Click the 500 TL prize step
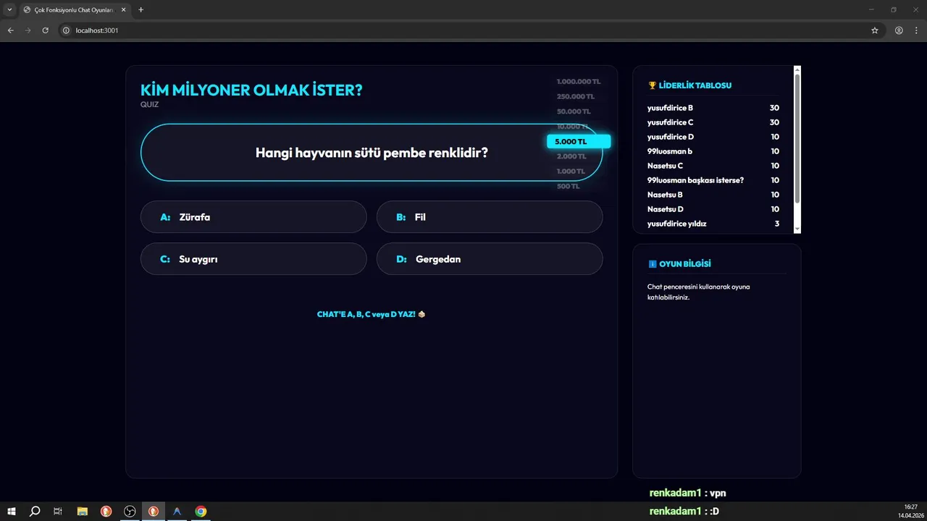Viewport: 927px width, 521px height. 569,186
